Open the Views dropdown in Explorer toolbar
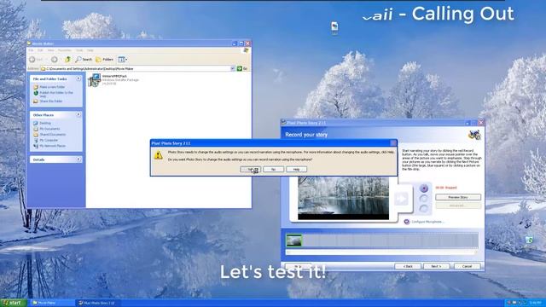Screen dimensions: 546x307 [122, 60]
